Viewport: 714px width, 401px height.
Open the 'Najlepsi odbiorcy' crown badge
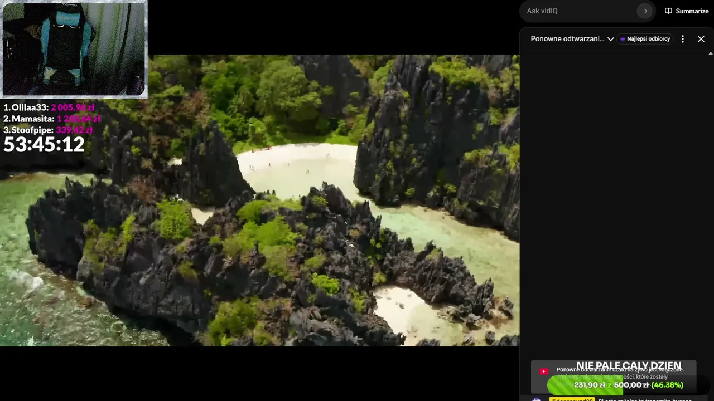click(645, 39)
